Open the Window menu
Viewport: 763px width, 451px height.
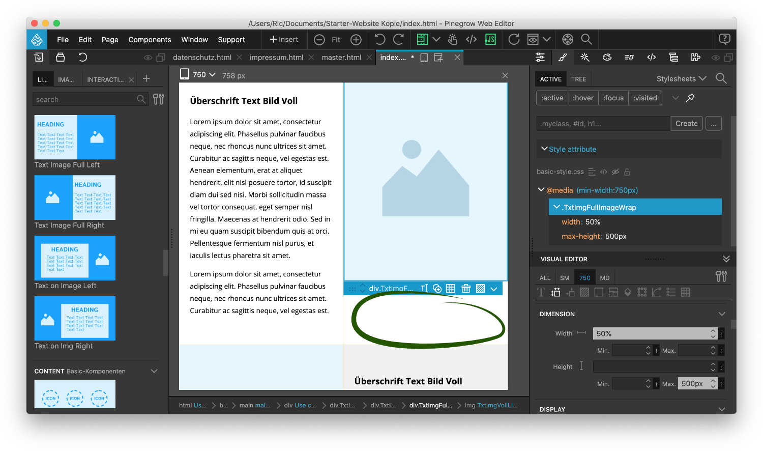click(194, 40)
